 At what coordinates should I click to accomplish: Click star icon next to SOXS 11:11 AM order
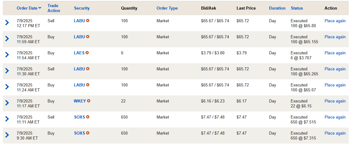pyautogui.click(x=88, y=117)
